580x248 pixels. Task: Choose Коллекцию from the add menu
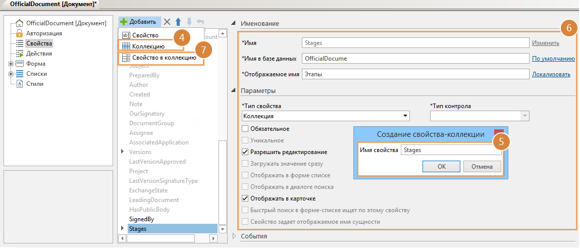click(148, 46)
